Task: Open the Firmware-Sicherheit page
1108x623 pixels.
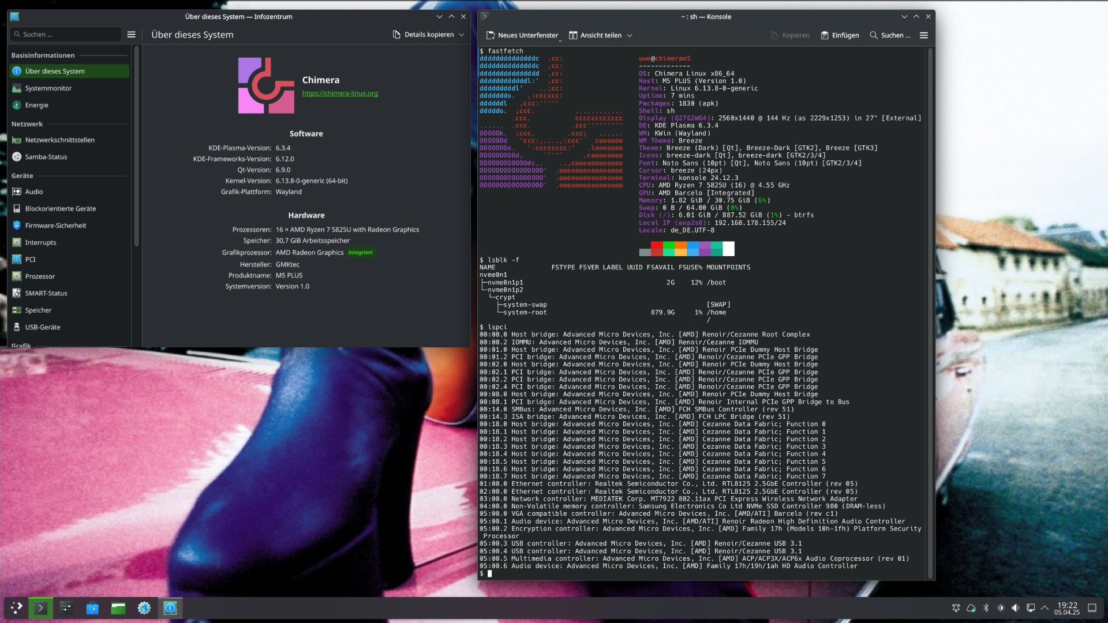Action: [69, 226]
